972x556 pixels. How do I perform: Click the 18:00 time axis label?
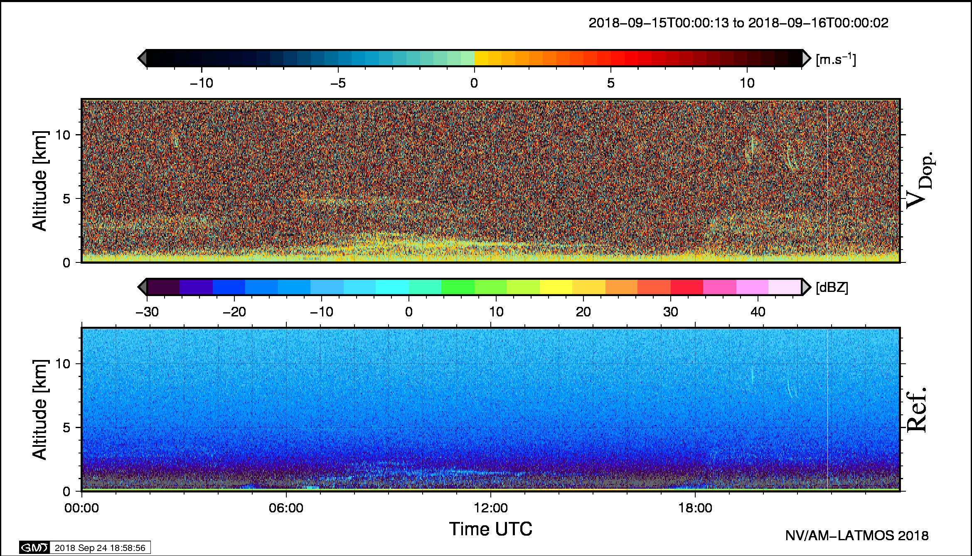pyautogui.click(x=695, y=508)
